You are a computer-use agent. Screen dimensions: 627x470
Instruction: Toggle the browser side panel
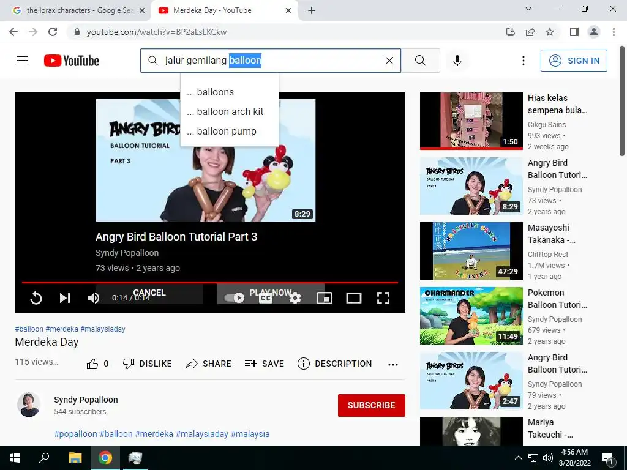[x=574, y=32]
